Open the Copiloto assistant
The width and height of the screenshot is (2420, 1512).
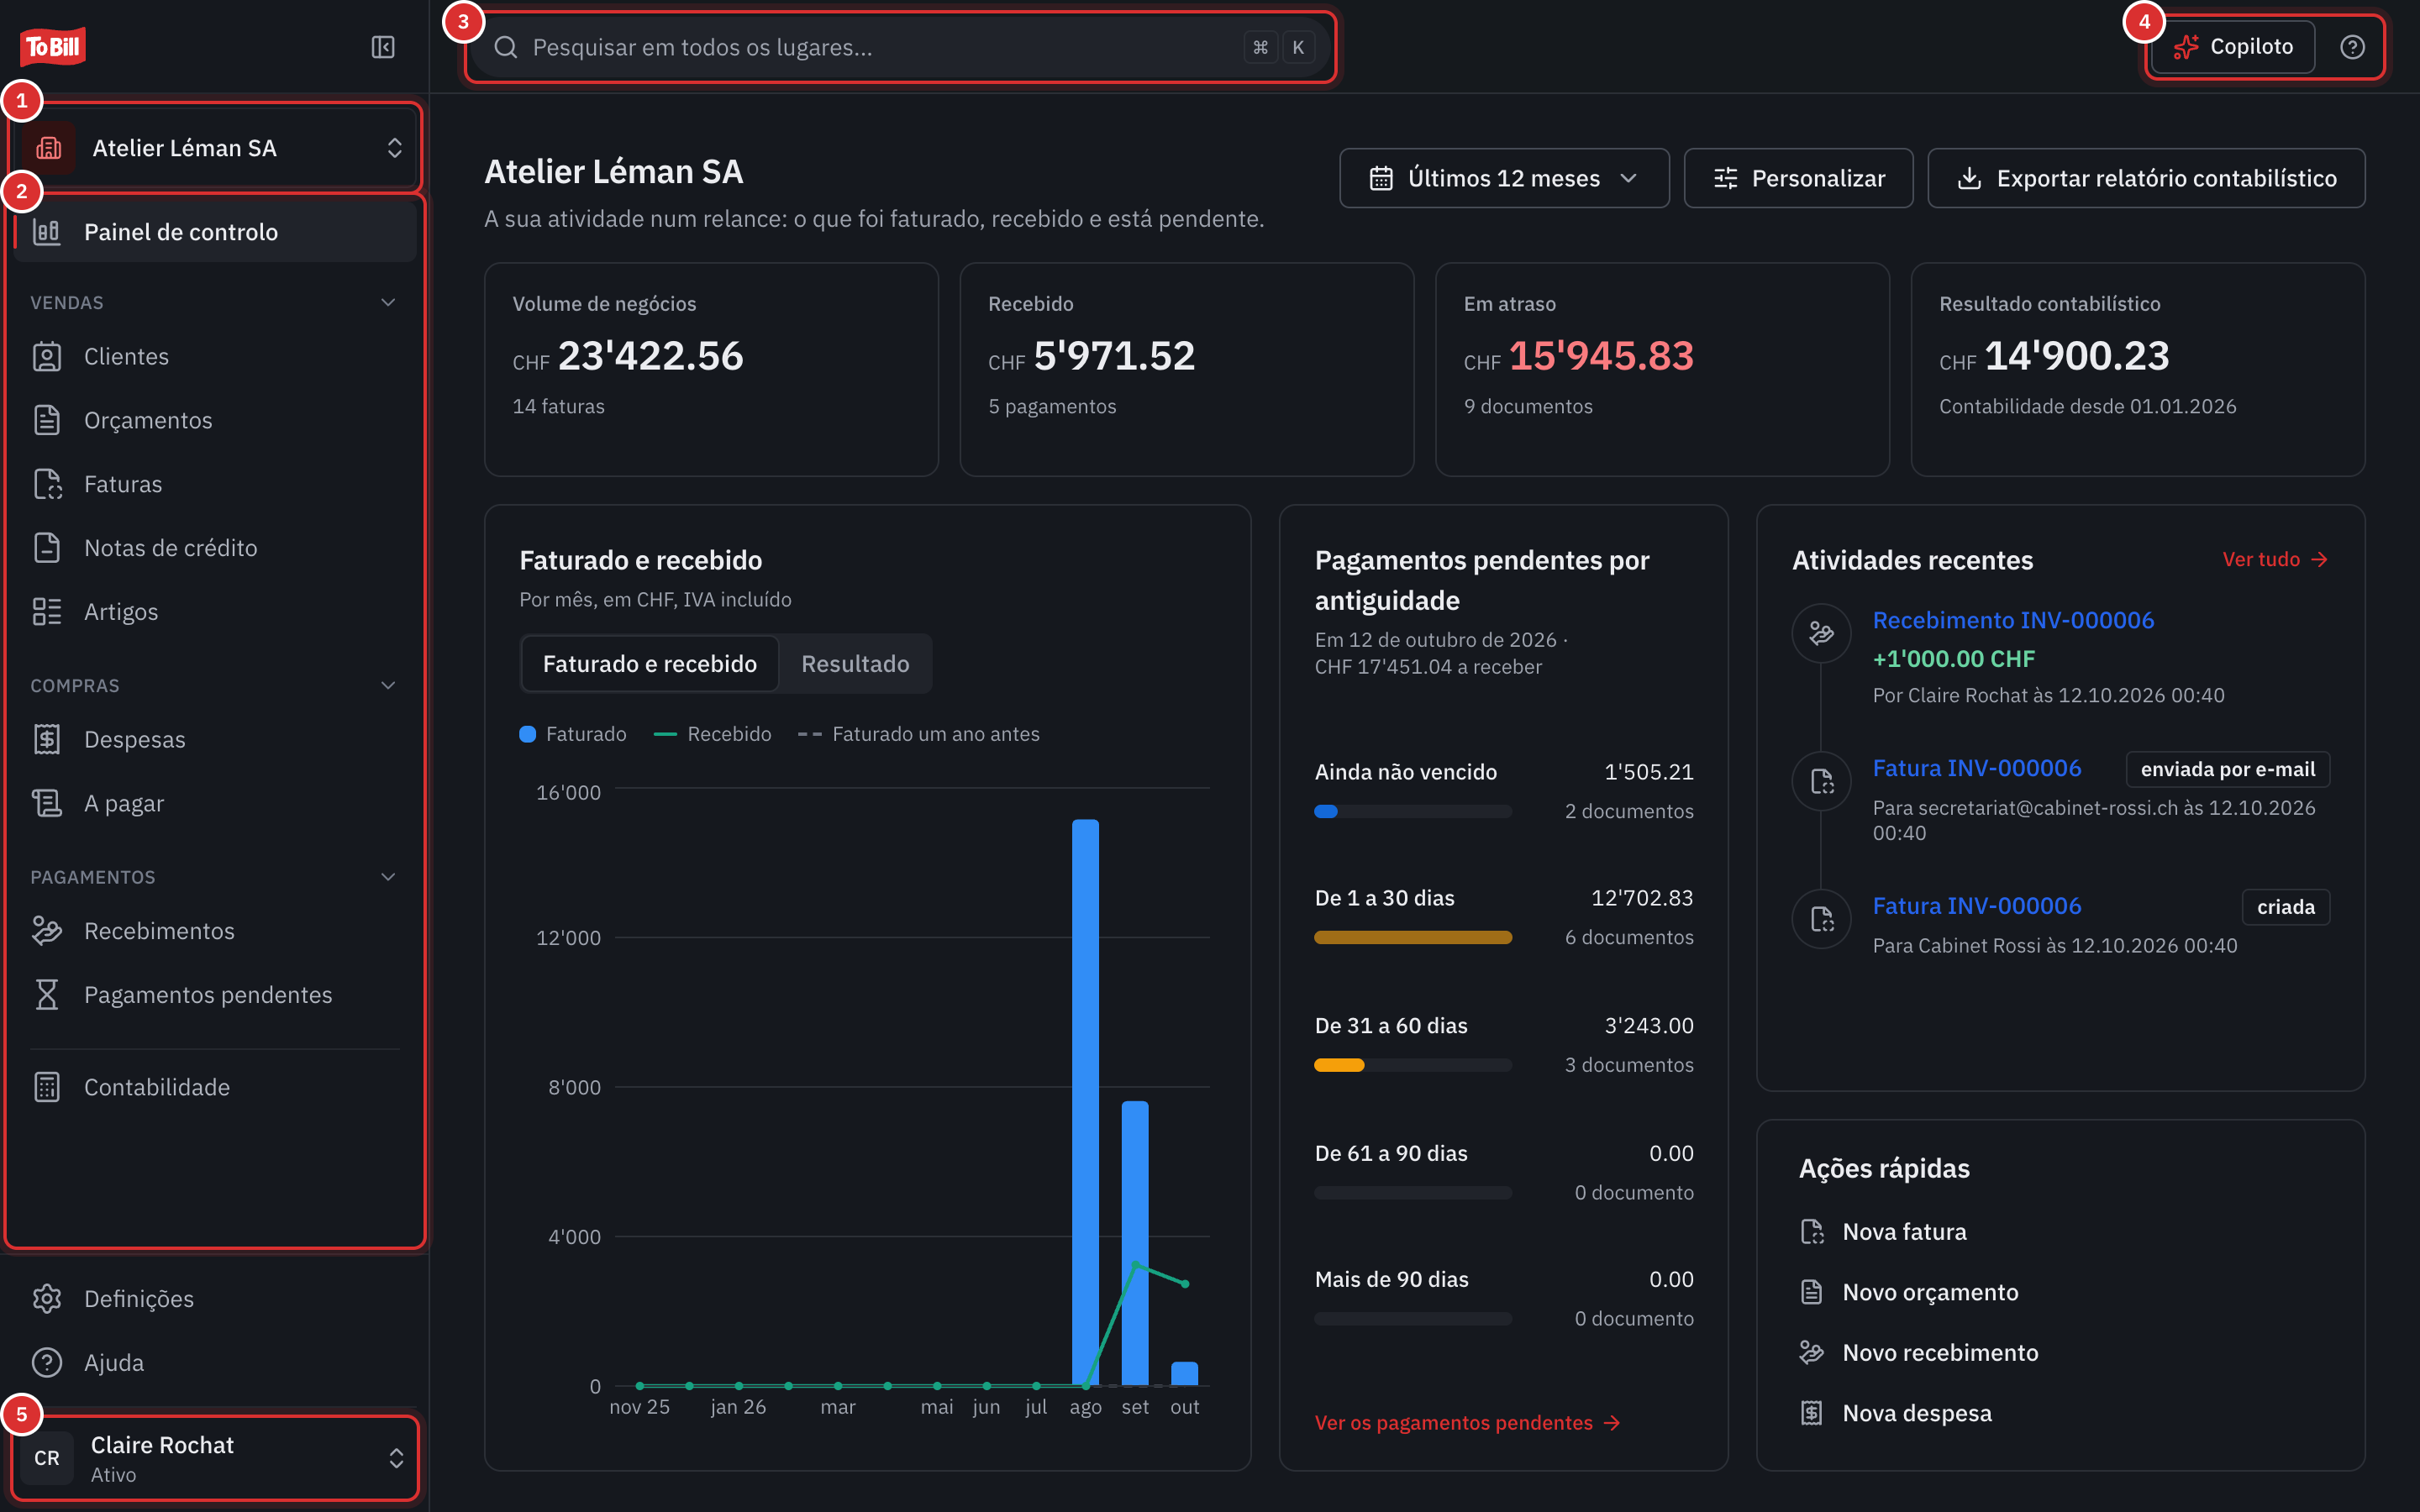2233,47
